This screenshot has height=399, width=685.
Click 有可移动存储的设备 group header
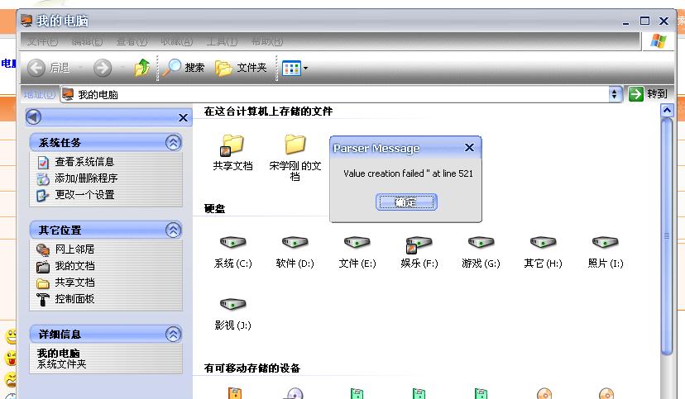tap(252, 368)
